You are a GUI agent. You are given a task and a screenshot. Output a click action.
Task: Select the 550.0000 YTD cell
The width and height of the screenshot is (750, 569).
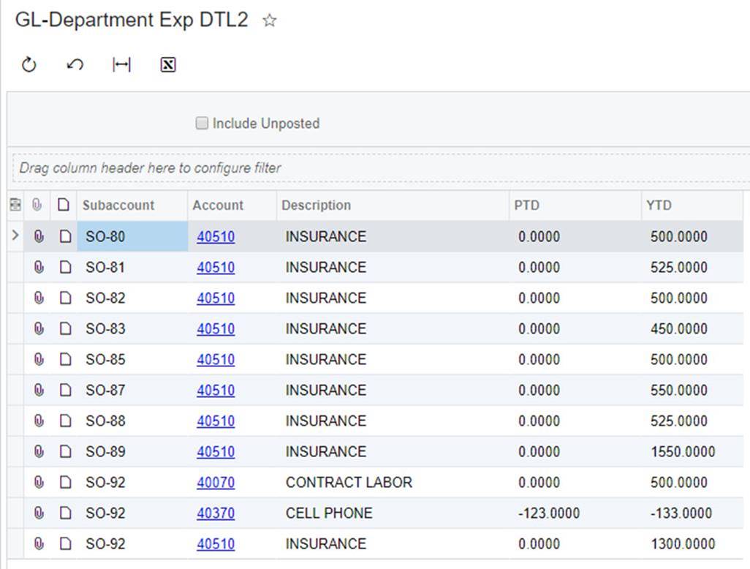[x=692, y=390]
